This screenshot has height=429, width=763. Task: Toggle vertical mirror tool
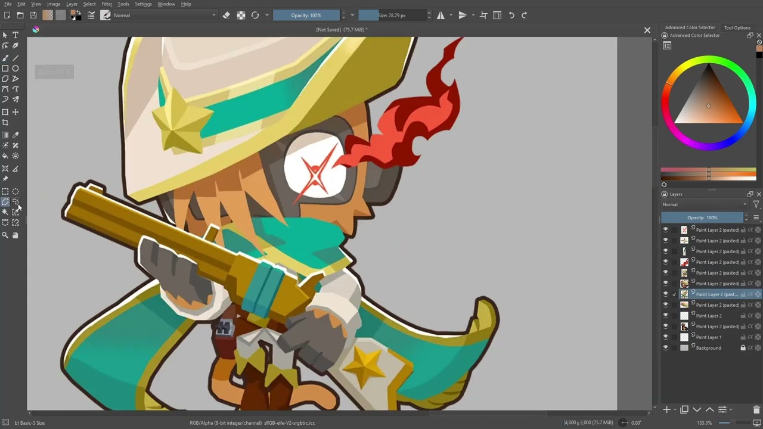click(x=463, y=15)
